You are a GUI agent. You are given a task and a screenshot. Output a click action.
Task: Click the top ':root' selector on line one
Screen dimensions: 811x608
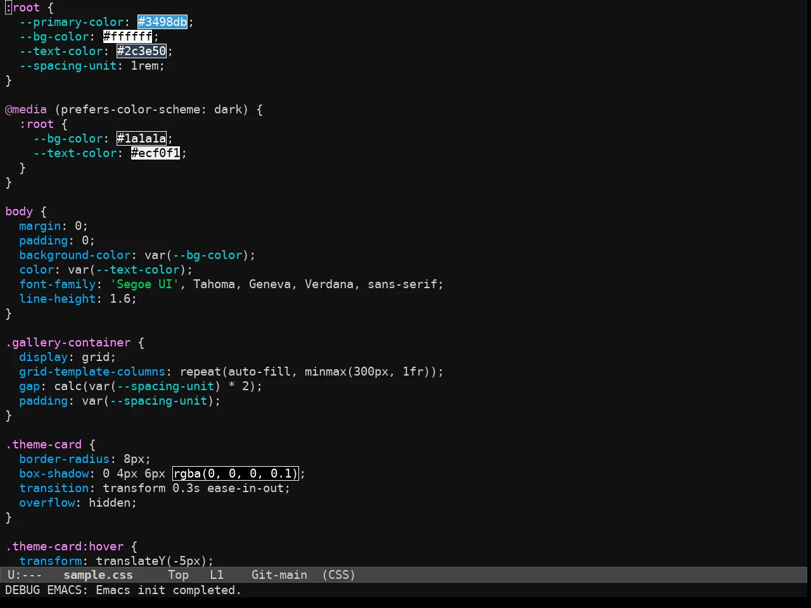tap(22, 8)
